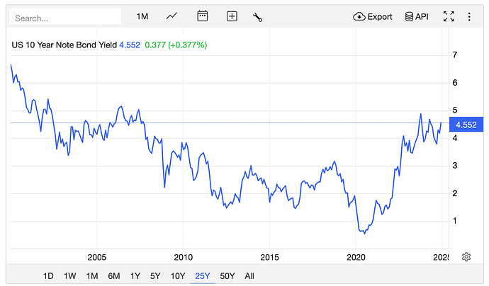Open the calendar date range picker
The width and height of the screenshot is (489, 286).
pyautogui.click(x=202, y=16)
